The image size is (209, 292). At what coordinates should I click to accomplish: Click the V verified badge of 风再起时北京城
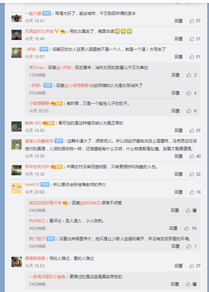pyautogui.click(x=57, y=31)
